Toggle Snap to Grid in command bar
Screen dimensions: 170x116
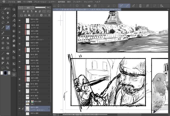click(x=133, y=6)
